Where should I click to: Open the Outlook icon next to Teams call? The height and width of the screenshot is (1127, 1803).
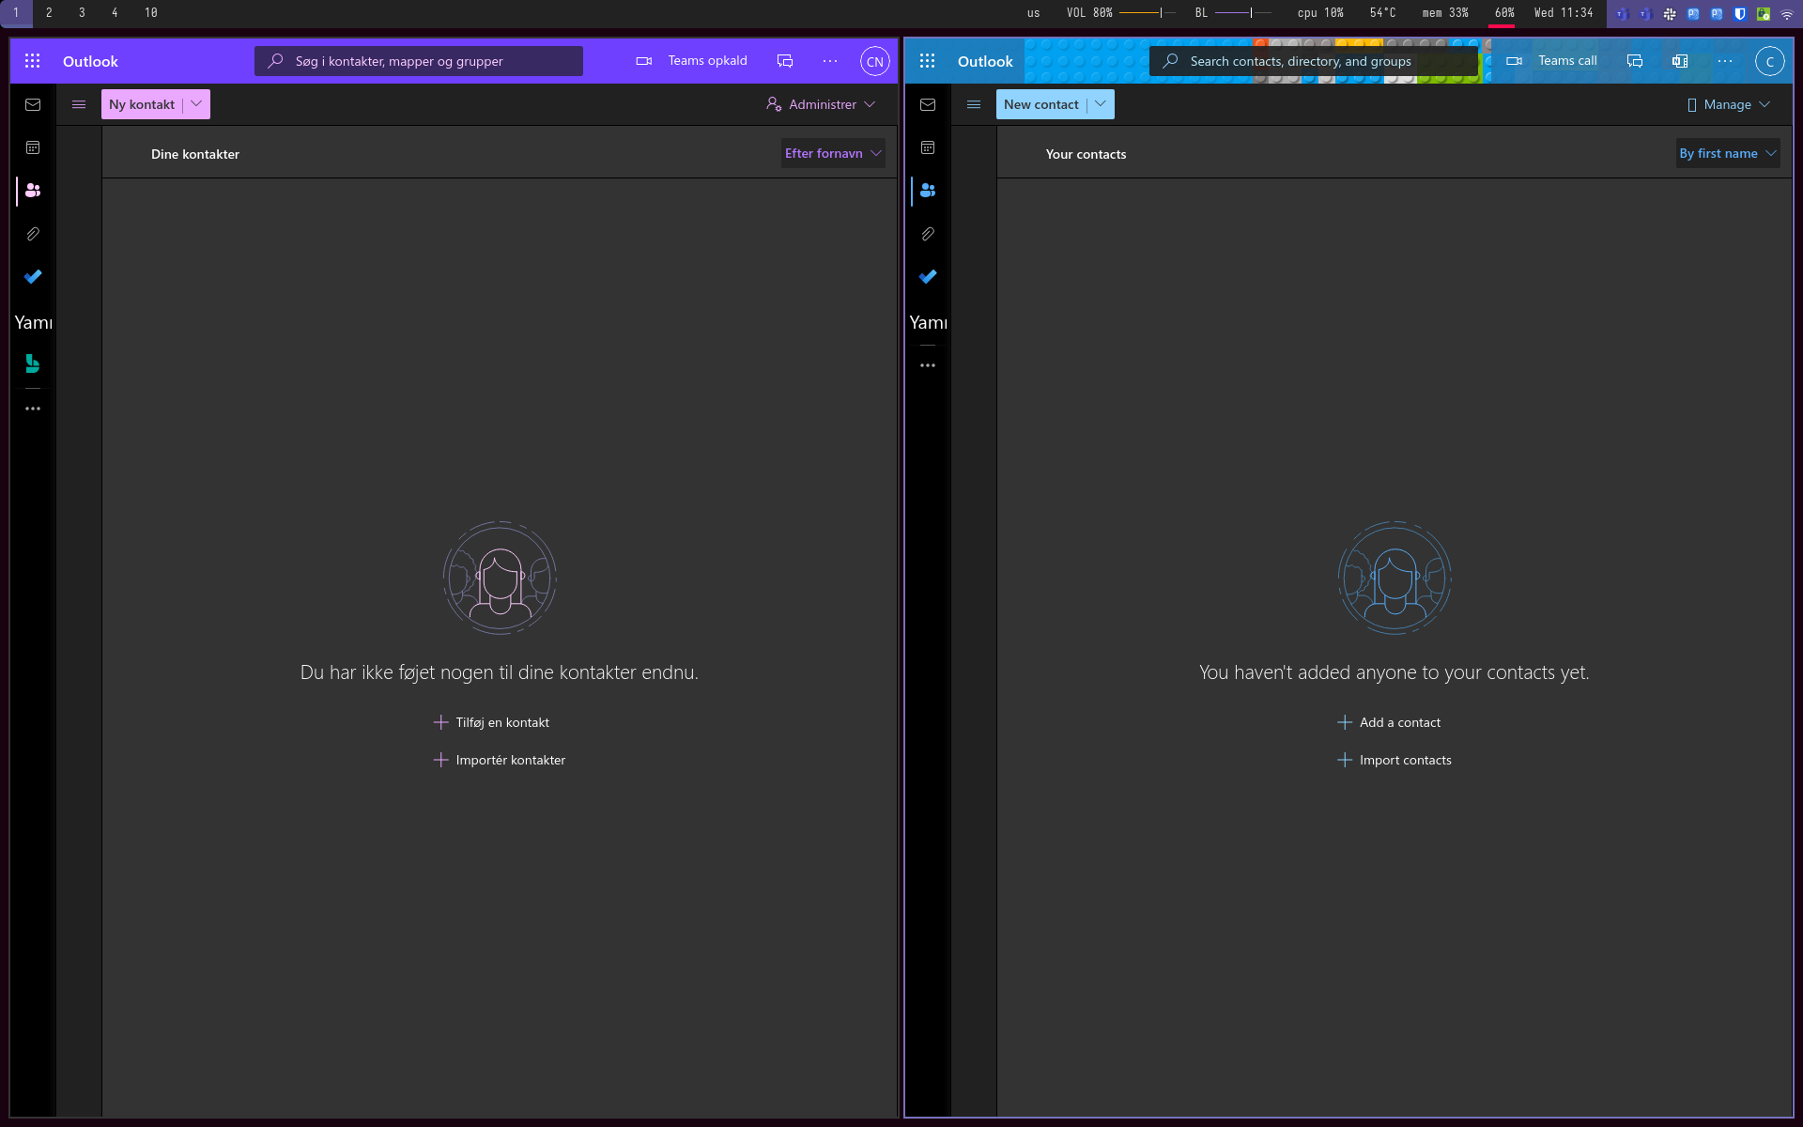click(x=1680, y=61)
